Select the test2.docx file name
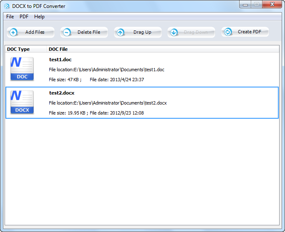285x232 pixels. (x=62, y=93)
